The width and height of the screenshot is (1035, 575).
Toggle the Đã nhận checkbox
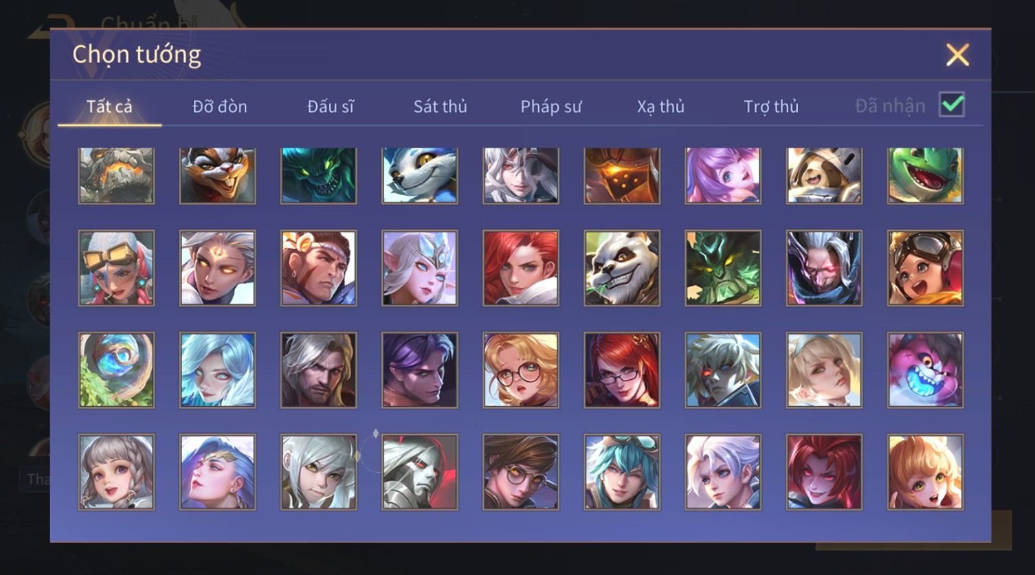click(x=952, y=104)
